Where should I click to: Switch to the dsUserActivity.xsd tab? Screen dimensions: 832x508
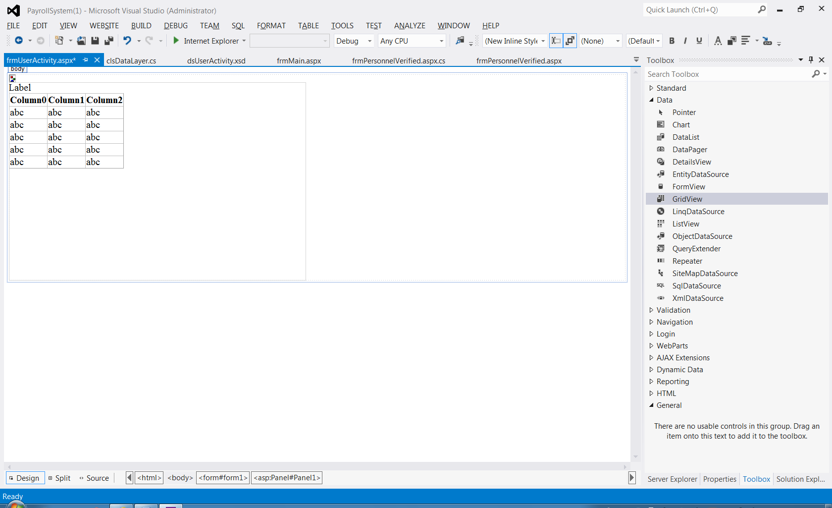216,60
